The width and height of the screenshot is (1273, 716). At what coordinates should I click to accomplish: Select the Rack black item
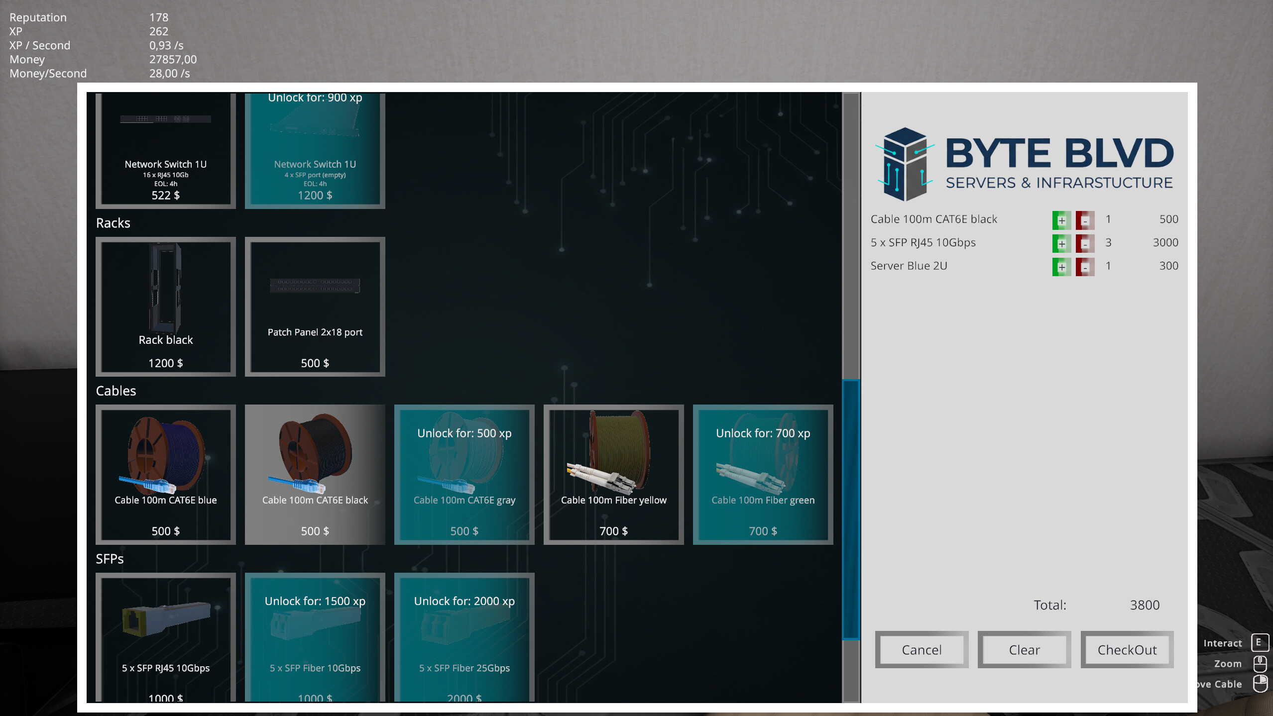tap(165, 306)
